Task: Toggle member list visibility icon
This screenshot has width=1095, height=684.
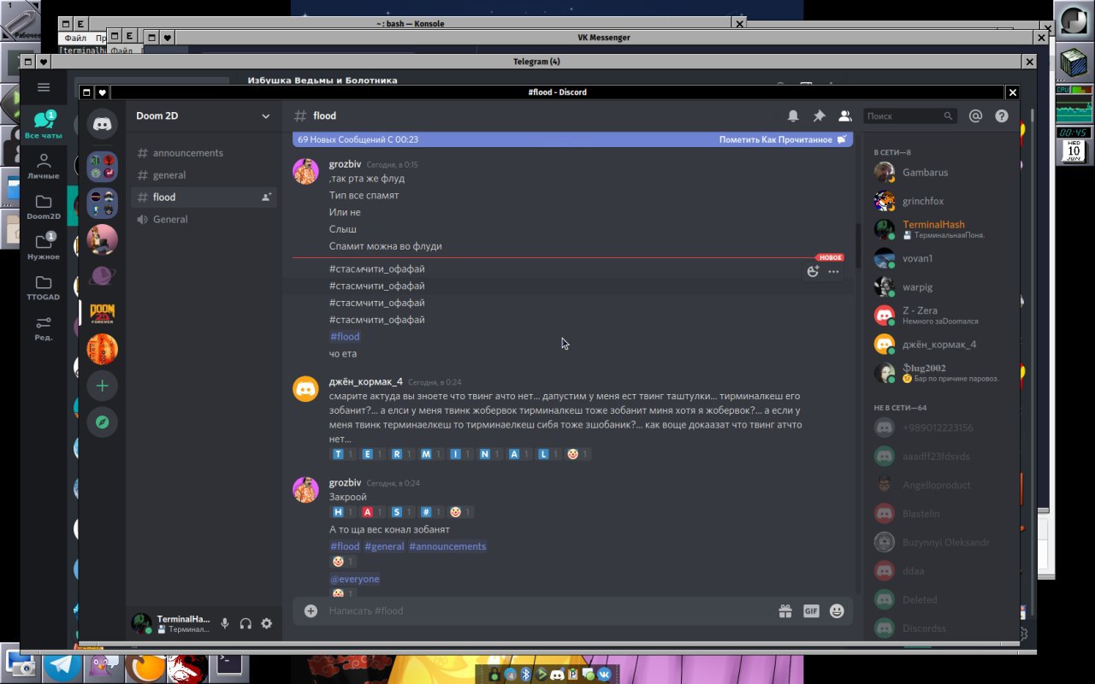Action: click(845, 116)
